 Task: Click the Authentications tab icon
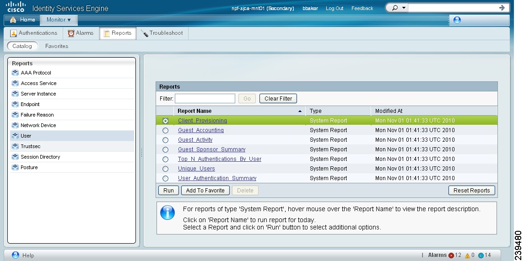pyautogui.click(x=13, y=33)
